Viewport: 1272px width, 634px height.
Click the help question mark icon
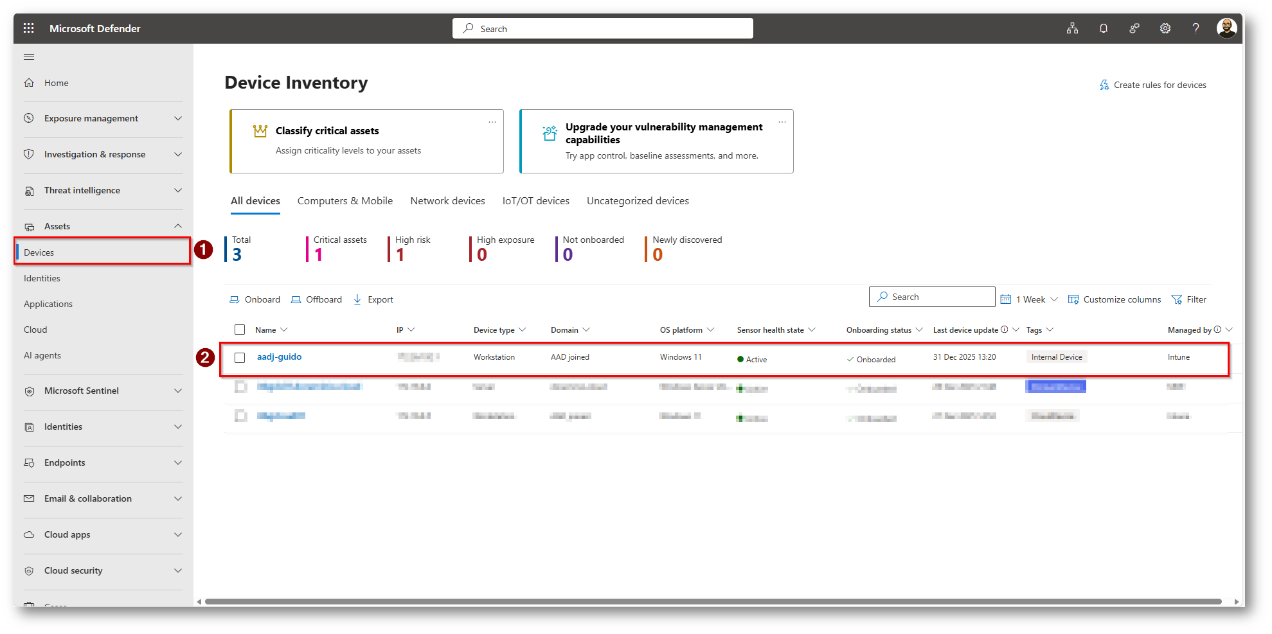(1196, 28)
